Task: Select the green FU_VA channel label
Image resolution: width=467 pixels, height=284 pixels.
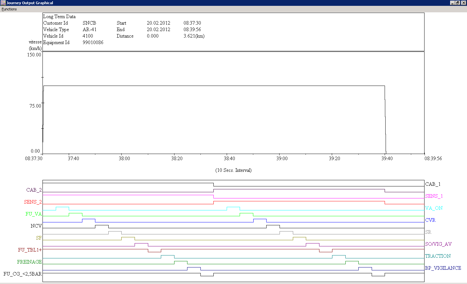Action: (34, 214)
